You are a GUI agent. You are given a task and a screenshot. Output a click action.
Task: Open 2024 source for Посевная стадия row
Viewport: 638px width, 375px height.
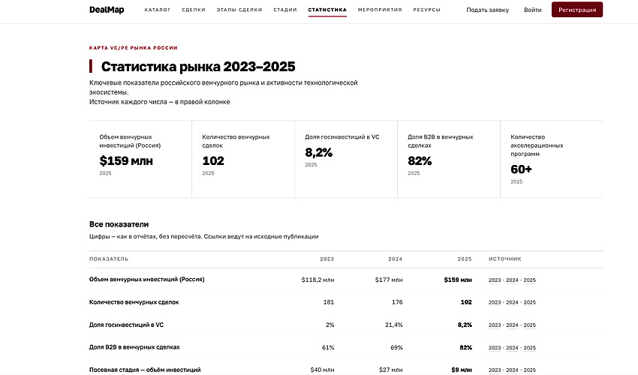512,370
